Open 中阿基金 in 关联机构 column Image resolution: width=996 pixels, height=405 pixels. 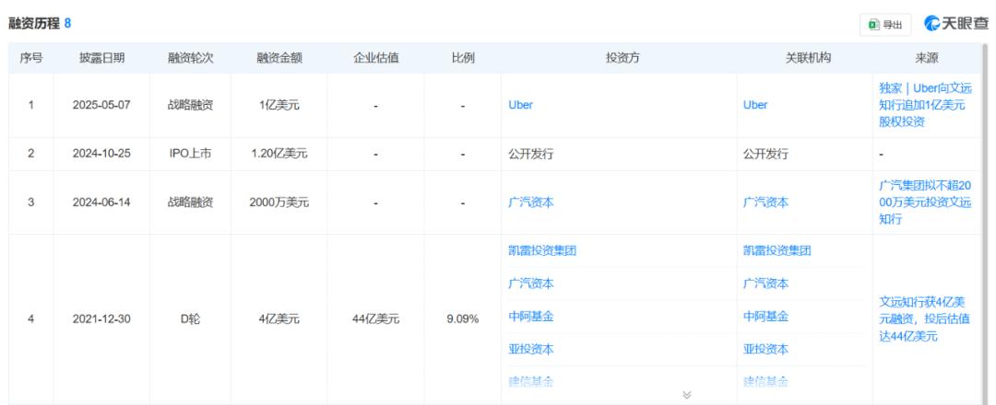click(766, 317)
